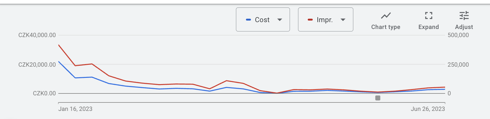The height and width of the screenshot is (119, 490).
Task: Click the red Impr. color indicator
Action: [x=310, y=20]
